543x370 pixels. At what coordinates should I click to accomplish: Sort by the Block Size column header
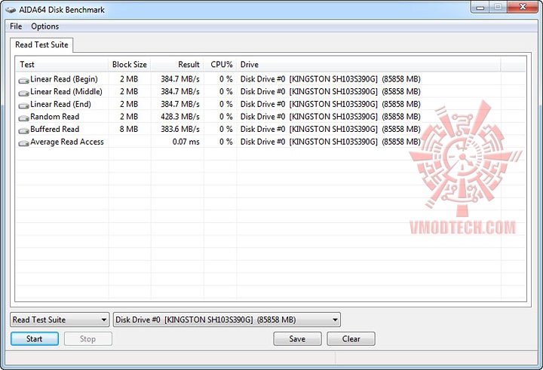click(x=130, y=64)
